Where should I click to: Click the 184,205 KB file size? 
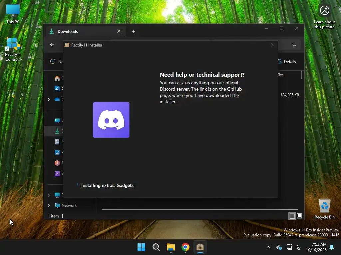[x=289, y=95]
